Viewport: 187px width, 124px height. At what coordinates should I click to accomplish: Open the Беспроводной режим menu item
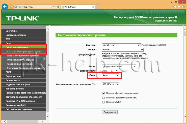pyautogui.click(x=24, y=47)
